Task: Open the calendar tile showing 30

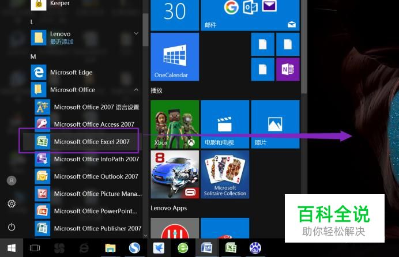Action: (175, 15)
